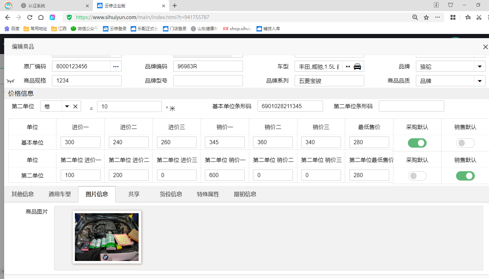Open the 货位信息 tab
This screenshot has height=279, width=489.
(x=171, y=194)
